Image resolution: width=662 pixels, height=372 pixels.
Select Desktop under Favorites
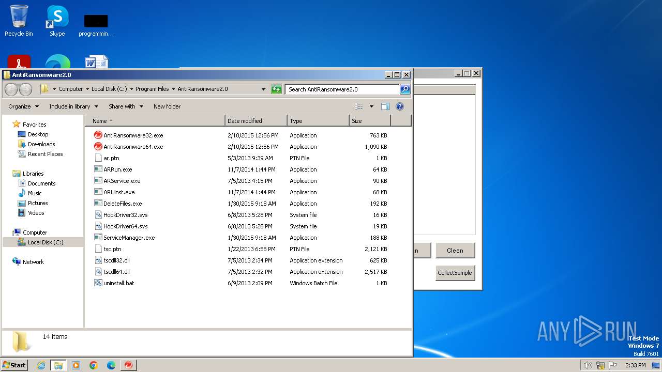38,134
